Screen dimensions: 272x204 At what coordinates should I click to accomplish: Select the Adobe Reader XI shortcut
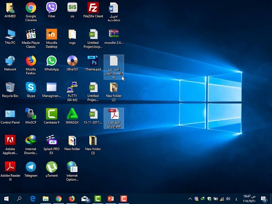(x=10, y=171)
